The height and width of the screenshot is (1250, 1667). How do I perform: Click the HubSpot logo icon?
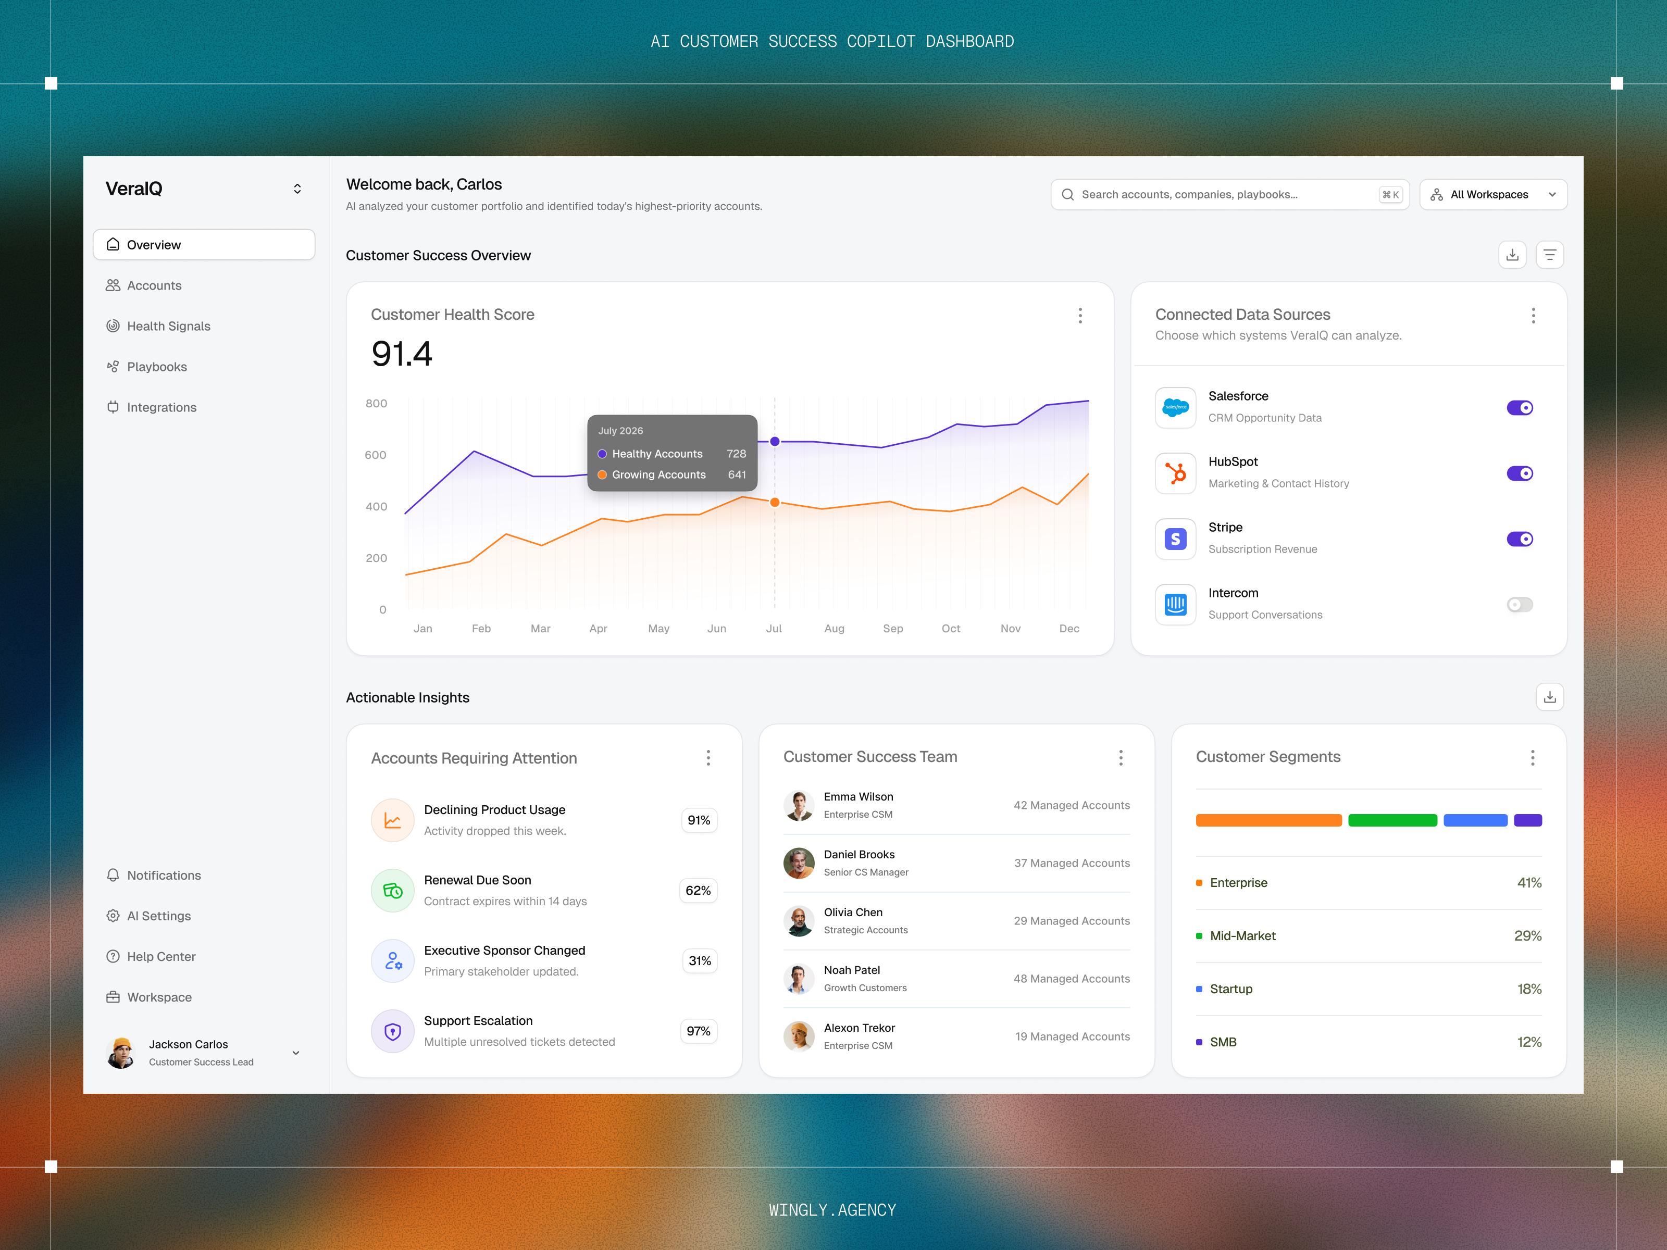pos(1175,473)
